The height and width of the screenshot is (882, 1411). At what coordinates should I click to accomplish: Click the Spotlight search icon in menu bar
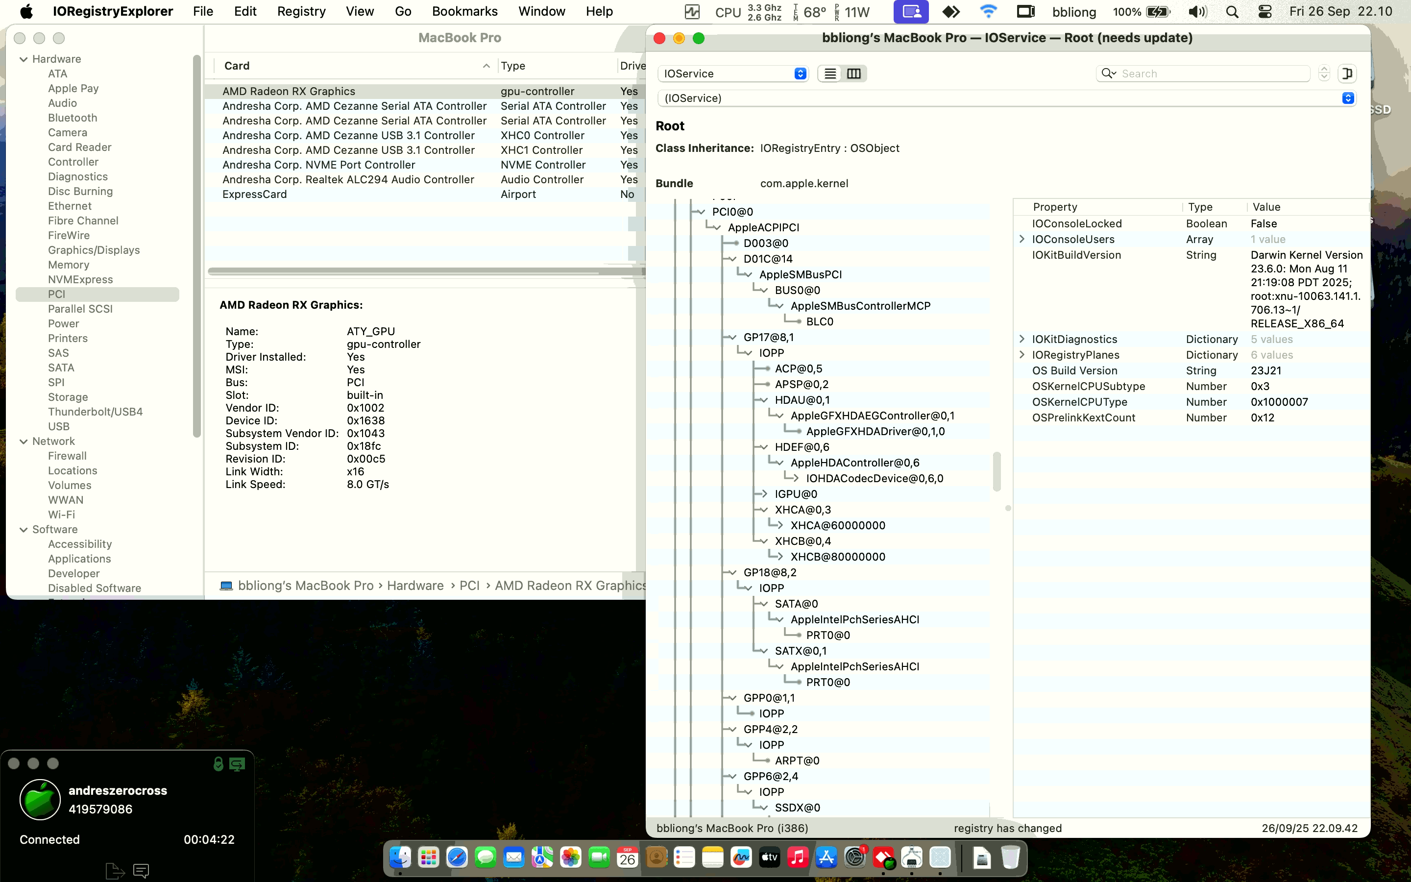click(1232, 12)
